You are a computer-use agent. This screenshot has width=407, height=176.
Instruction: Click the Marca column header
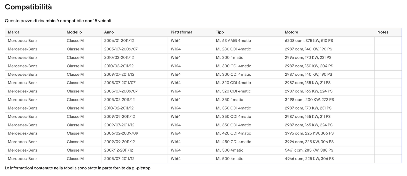coord(14,32)
